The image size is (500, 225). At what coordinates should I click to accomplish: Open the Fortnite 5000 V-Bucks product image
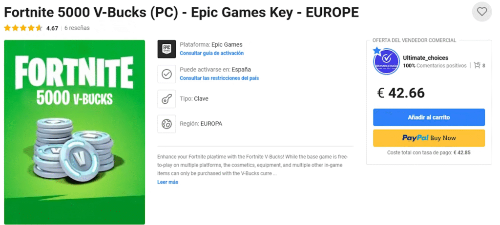75,132
